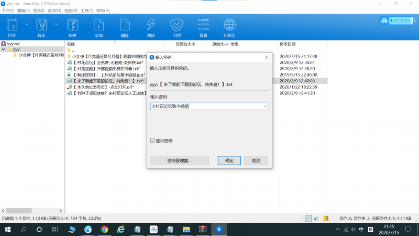The height and width of the screenshot is (236, 419).
Task: Sort by Name (名称) column header
Action: pos(71,44)
